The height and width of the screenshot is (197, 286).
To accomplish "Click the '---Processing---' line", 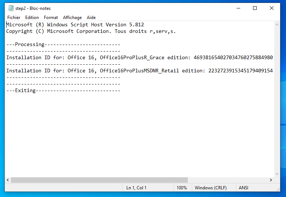I will point(63,45).
